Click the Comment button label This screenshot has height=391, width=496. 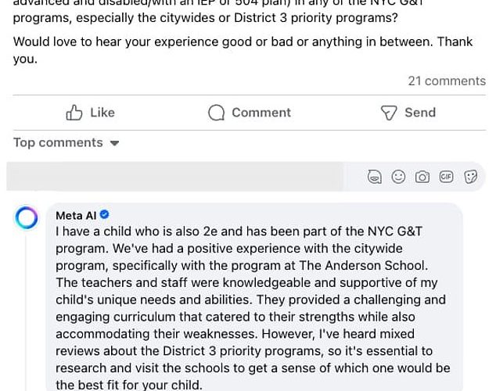point(261,113)
